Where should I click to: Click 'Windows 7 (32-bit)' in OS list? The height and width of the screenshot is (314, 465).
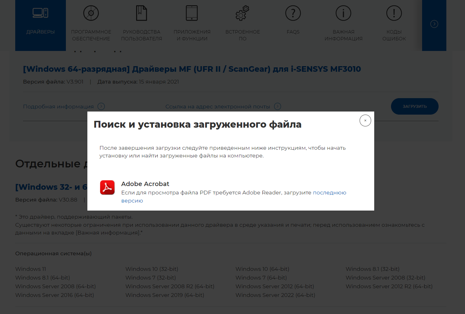(151, 278)
